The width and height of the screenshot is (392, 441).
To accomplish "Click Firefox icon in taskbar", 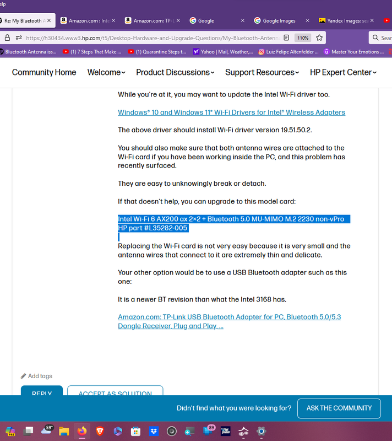I will click(82, 431).
